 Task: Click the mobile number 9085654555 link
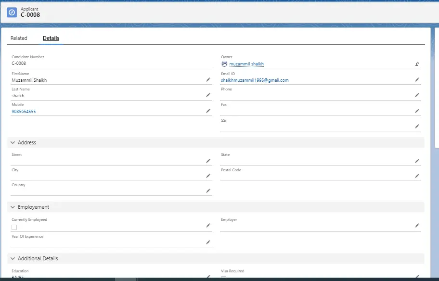(x=24, y=112)
